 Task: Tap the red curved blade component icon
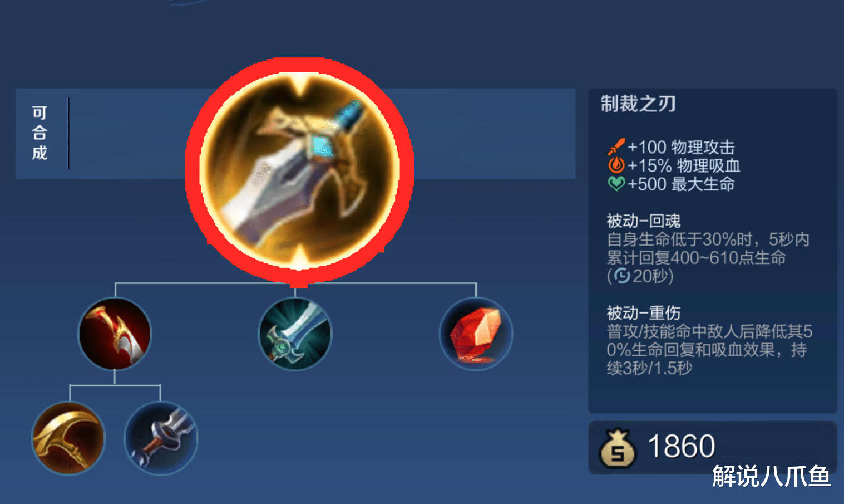click(115, 334)
